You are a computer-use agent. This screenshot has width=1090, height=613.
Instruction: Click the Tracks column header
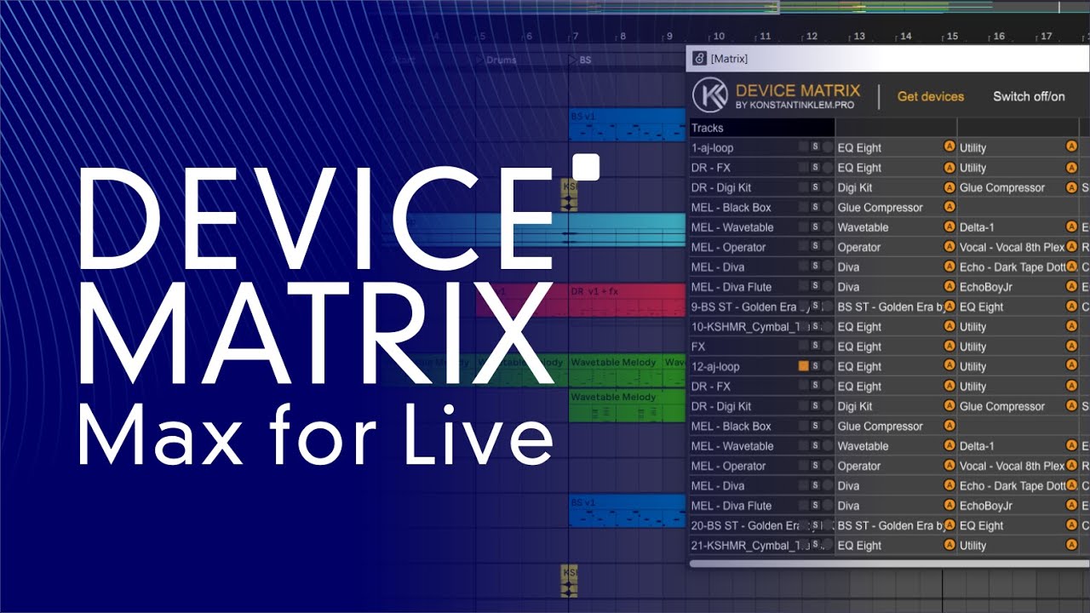tap(761, 128)
